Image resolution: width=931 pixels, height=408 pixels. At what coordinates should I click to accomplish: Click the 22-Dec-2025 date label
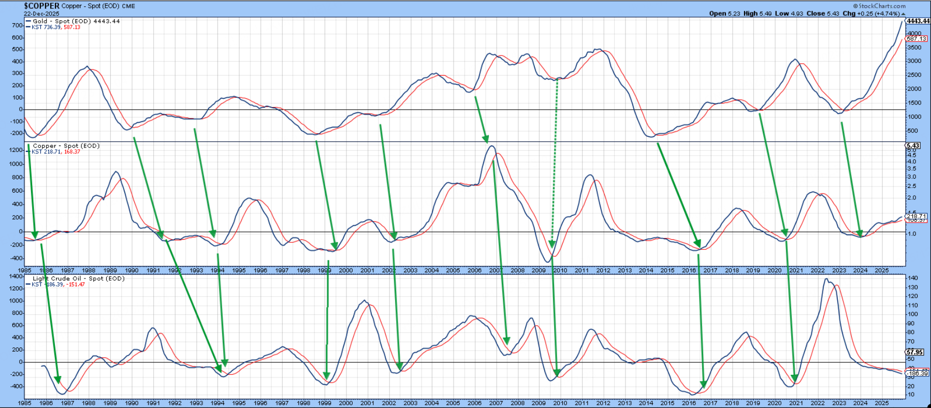tap(41, 14)
